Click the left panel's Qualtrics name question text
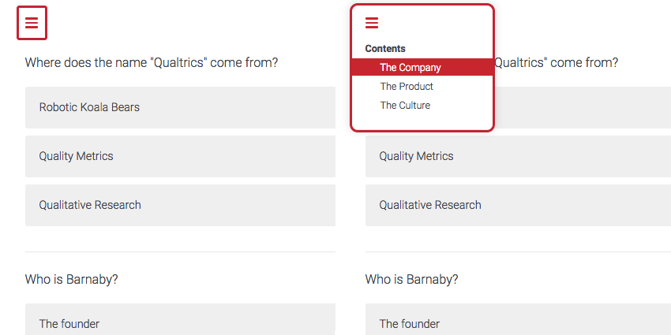Image resolution: width=671 pixels, height=335 pixels. [152, 62]
